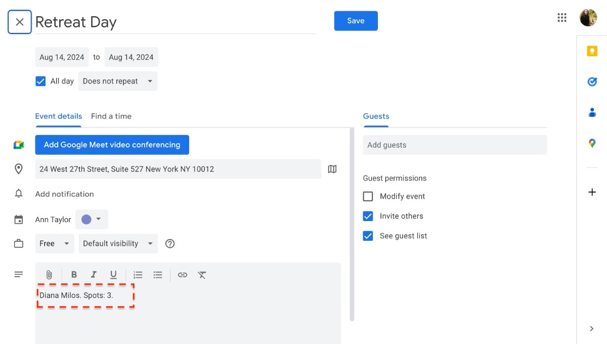The height and width of the screenshot is (344, 607).
Task: Click the Guest permissions heading
Action: coord(395,178)
